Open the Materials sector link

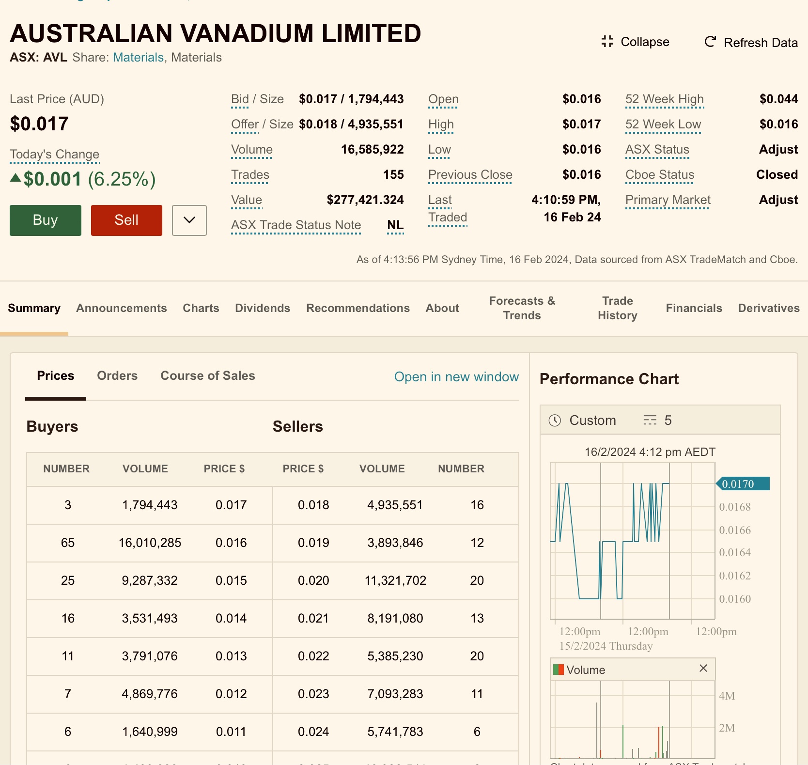[x=138, y=58]
